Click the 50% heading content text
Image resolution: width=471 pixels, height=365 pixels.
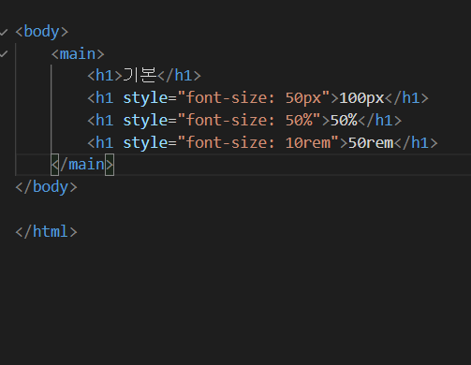click(x=344, y=120)
